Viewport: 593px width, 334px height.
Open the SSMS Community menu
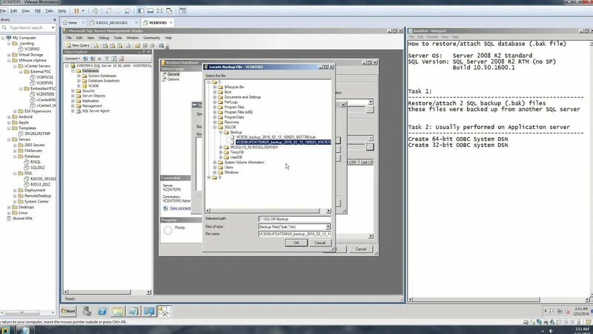pyautogui.click(x=152, y=38)
